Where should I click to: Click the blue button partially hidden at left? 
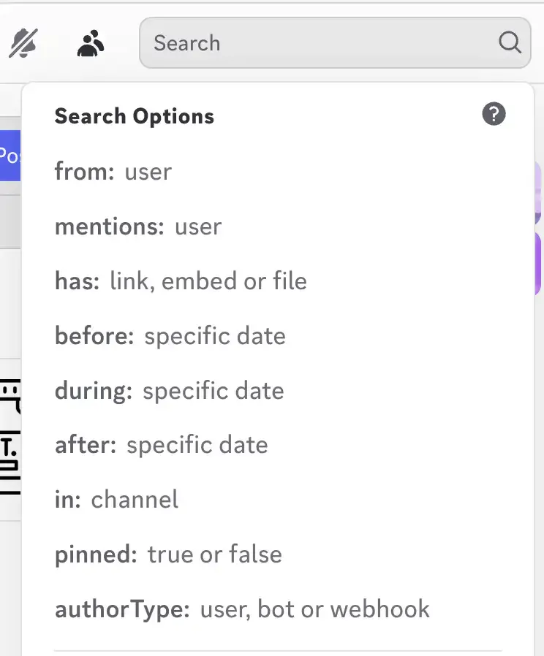point(10,156)
